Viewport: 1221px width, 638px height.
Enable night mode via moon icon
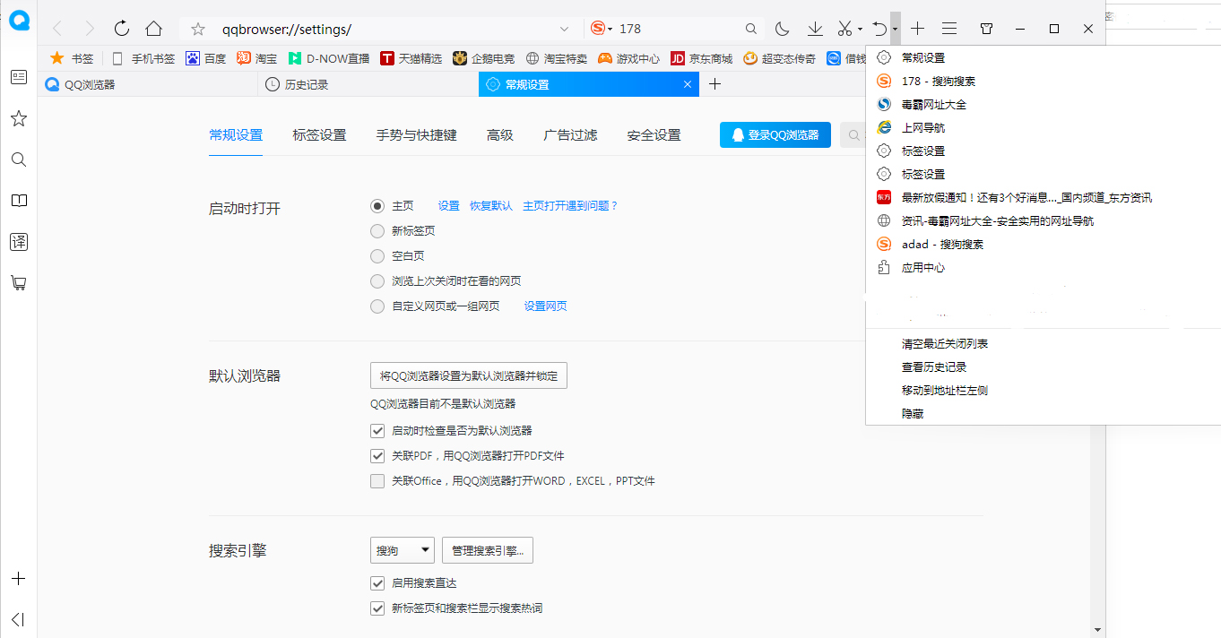click(782, 28)
